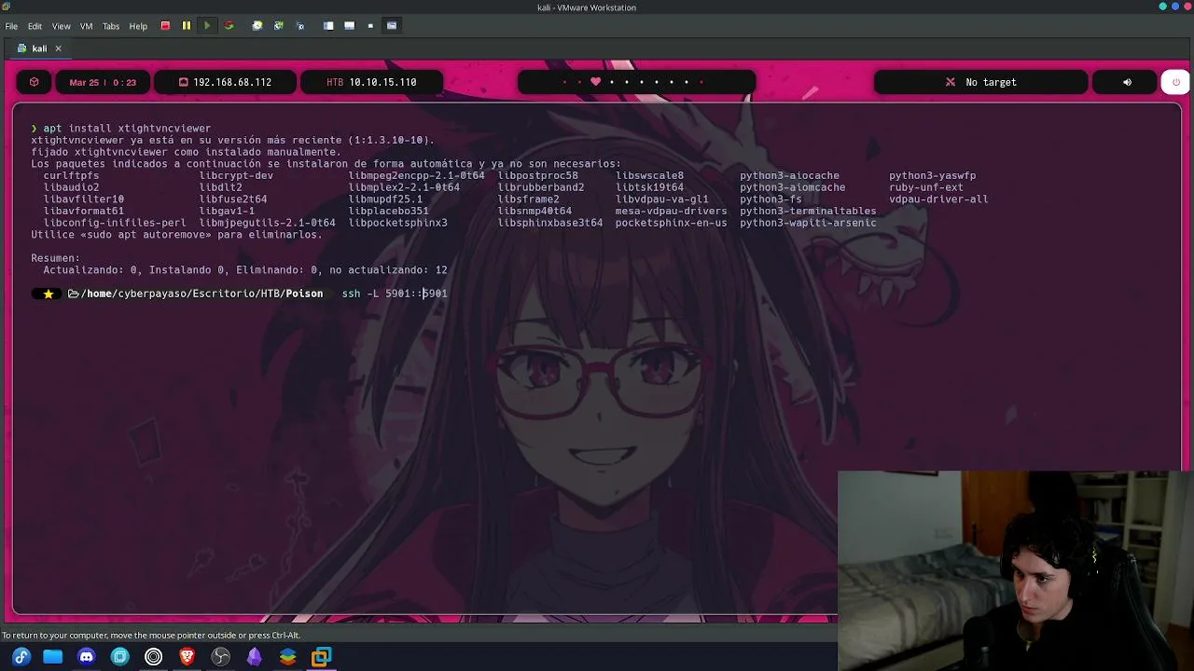Image resolution: width=1194 pixels, height=671 pixels.
Task: Click the cube launcher icon in the Kali bar
Action: click(x=35, y=82)
